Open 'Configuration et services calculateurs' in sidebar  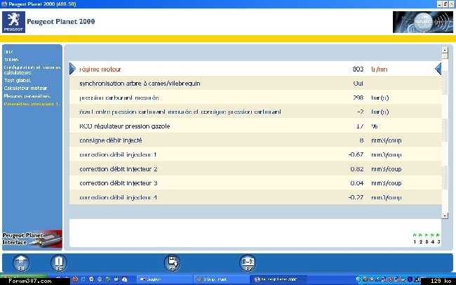click(x=32, y=70)
